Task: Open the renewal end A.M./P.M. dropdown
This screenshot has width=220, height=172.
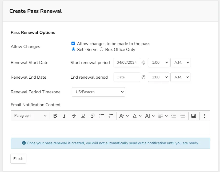Action: tap(180, 77)
